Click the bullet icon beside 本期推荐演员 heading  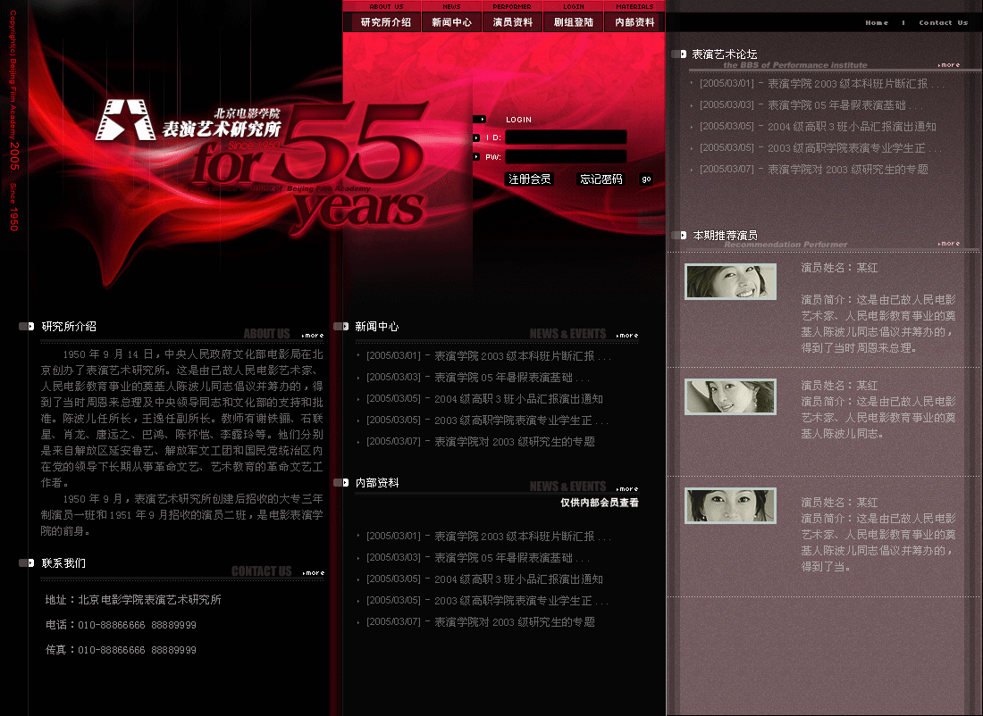pos(679,235)
